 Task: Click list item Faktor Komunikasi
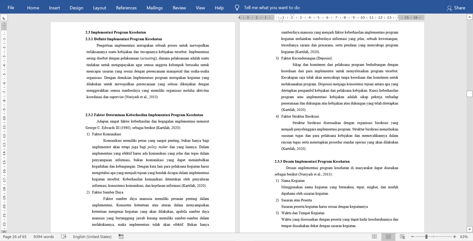click(106, 134)
